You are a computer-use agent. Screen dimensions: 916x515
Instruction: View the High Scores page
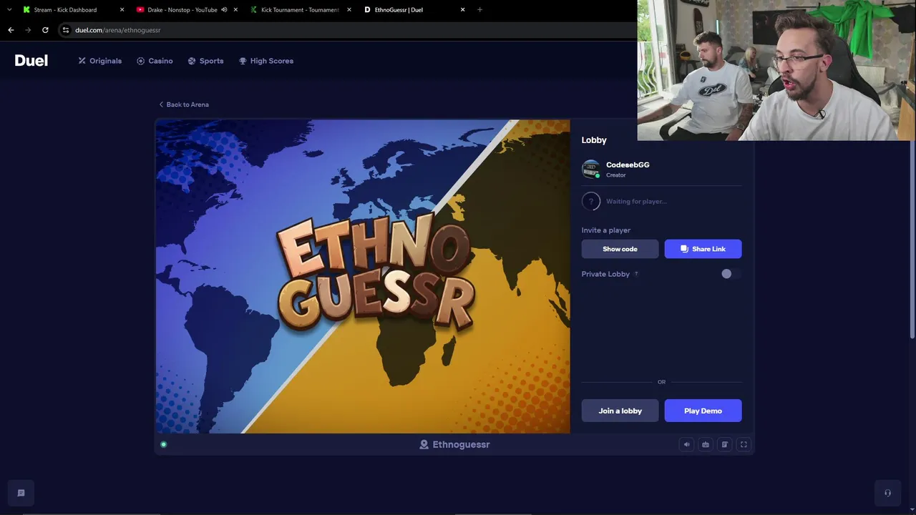(266, 61)
